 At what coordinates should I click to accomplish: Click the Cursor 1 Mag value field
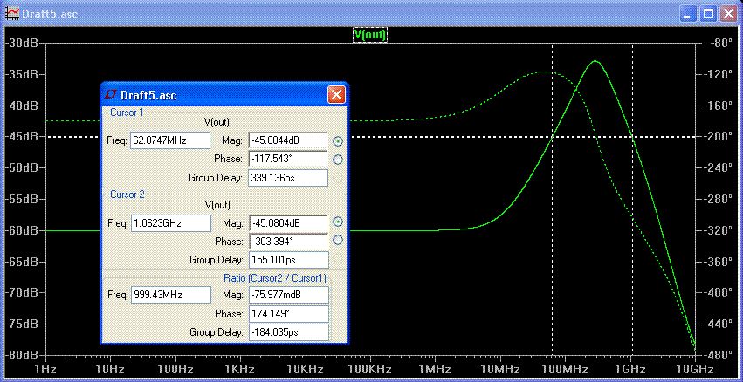click(x=287, y=140)
